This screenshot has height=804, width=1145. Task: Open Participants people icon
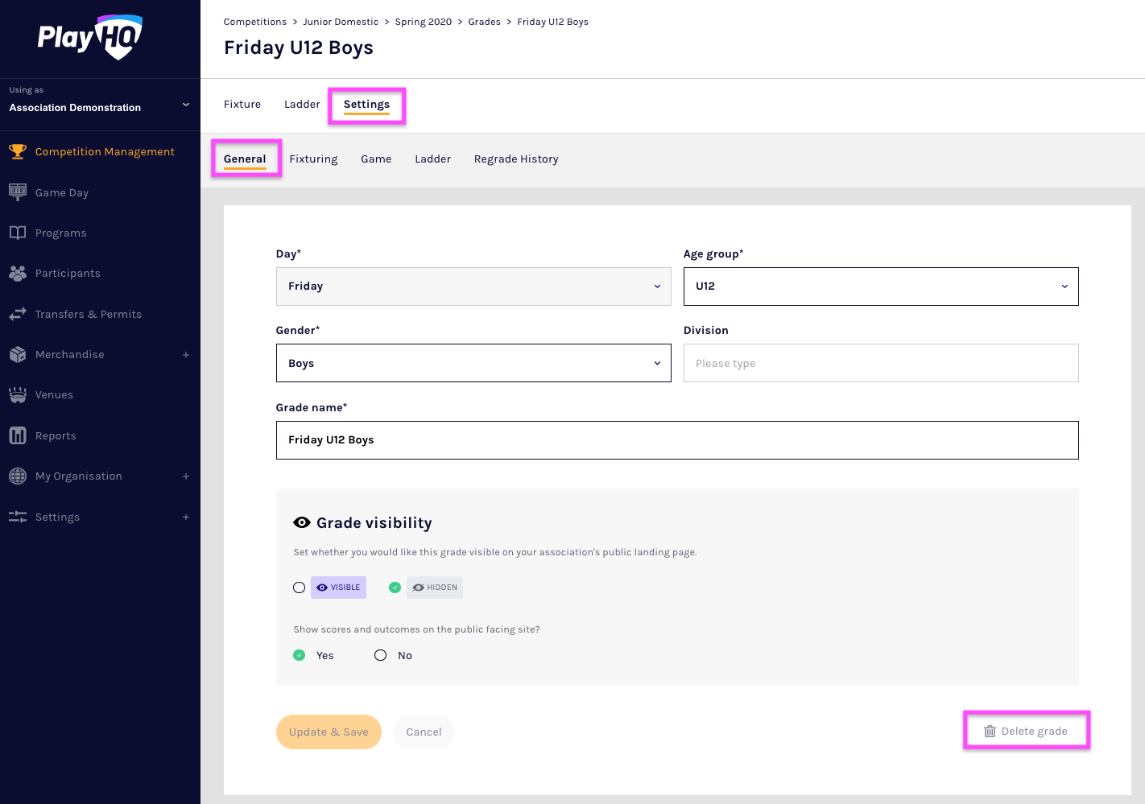(x=18, y=274)
